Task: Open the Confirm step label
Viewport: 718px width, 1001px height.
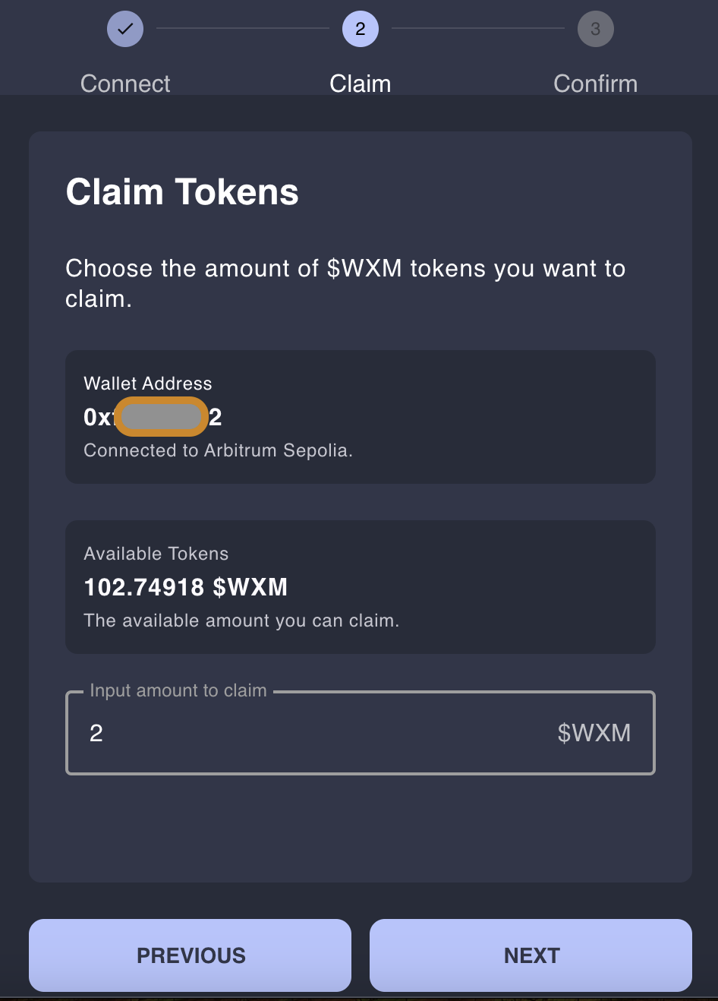Action: click(x=595, y=84)
